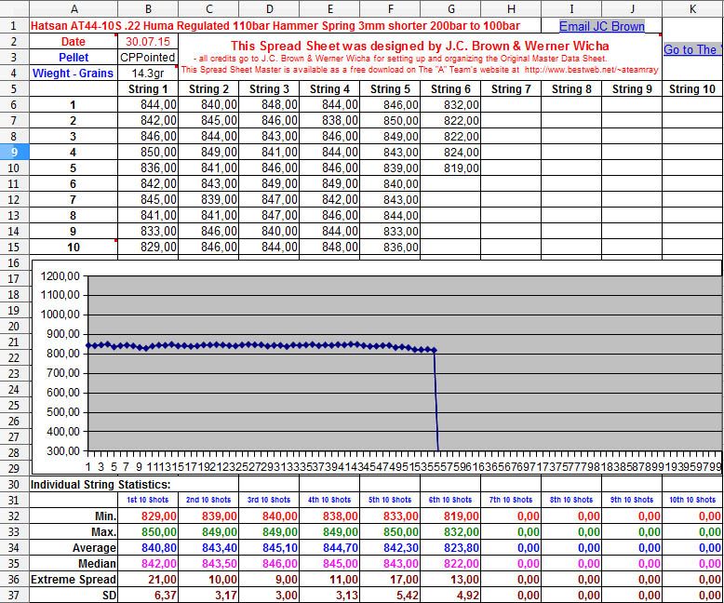Select column K header
This screenshot has width=724, height=603.
[x=692, y=8]
